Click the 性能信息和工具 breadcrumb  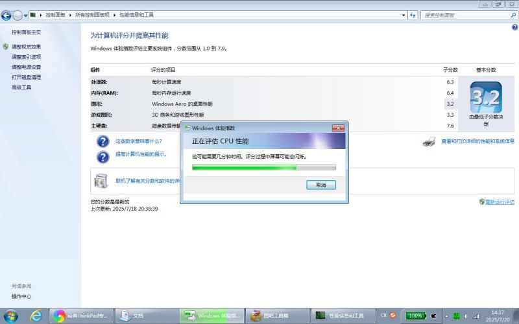136,15
